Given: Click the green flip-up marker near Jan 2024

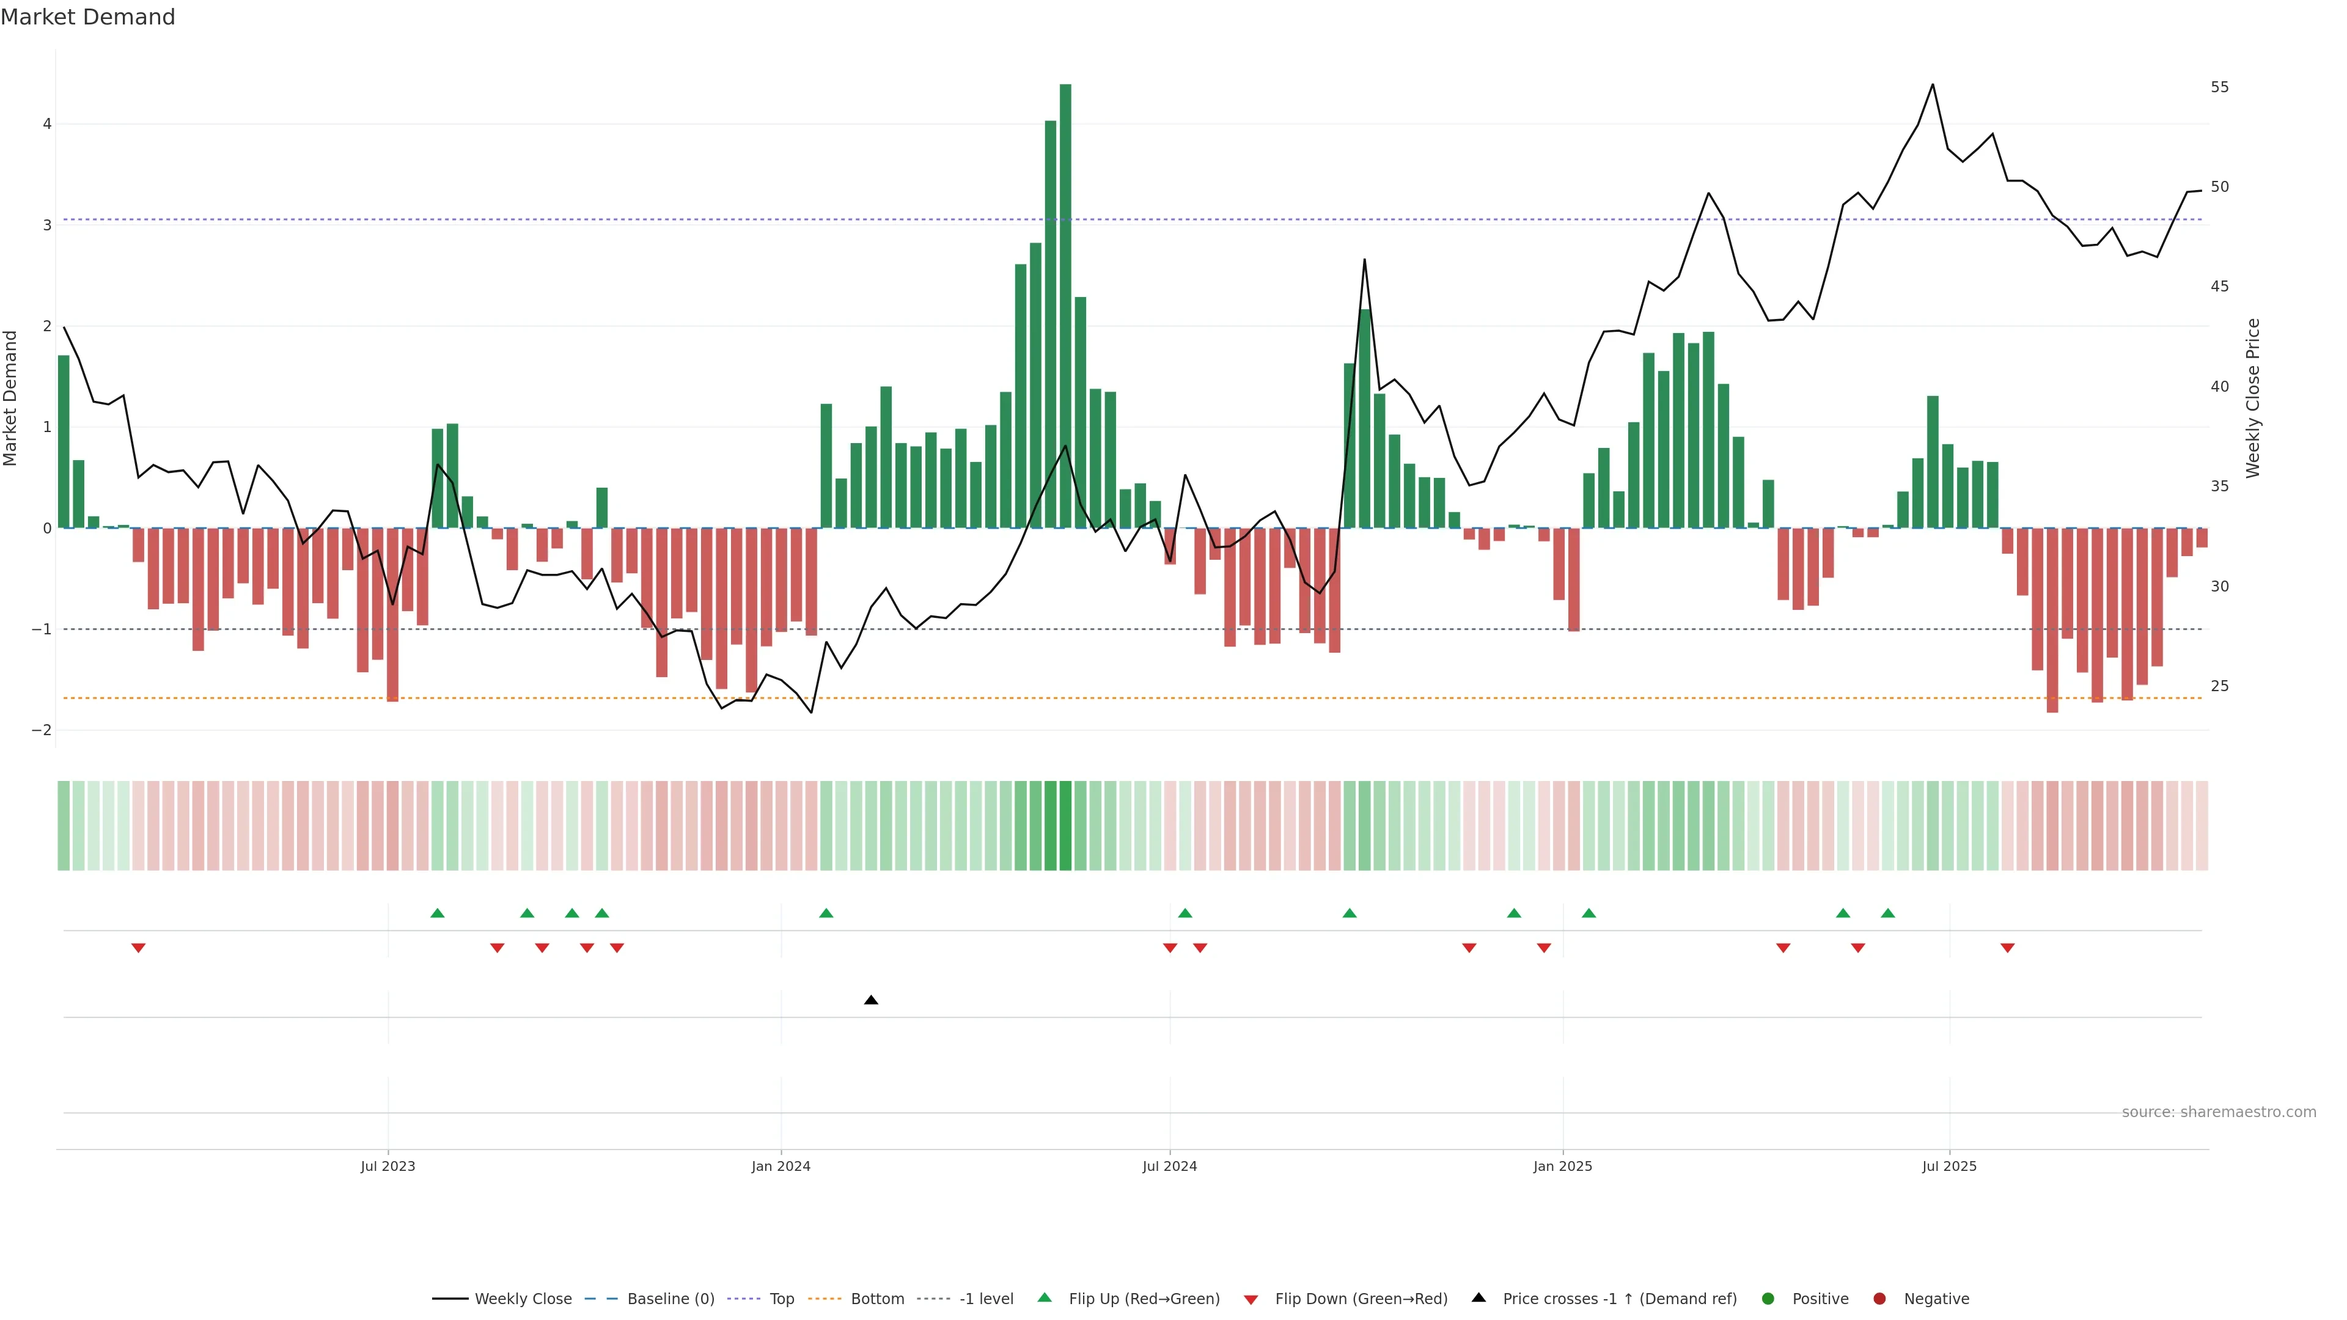Looking at the screenshot, I should tap(826, 913).
